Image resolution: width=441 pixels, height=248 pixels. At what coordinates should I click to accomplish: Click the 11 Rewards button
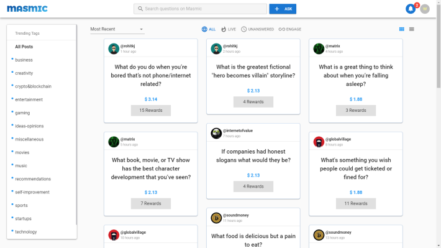[x=356, y=203]
